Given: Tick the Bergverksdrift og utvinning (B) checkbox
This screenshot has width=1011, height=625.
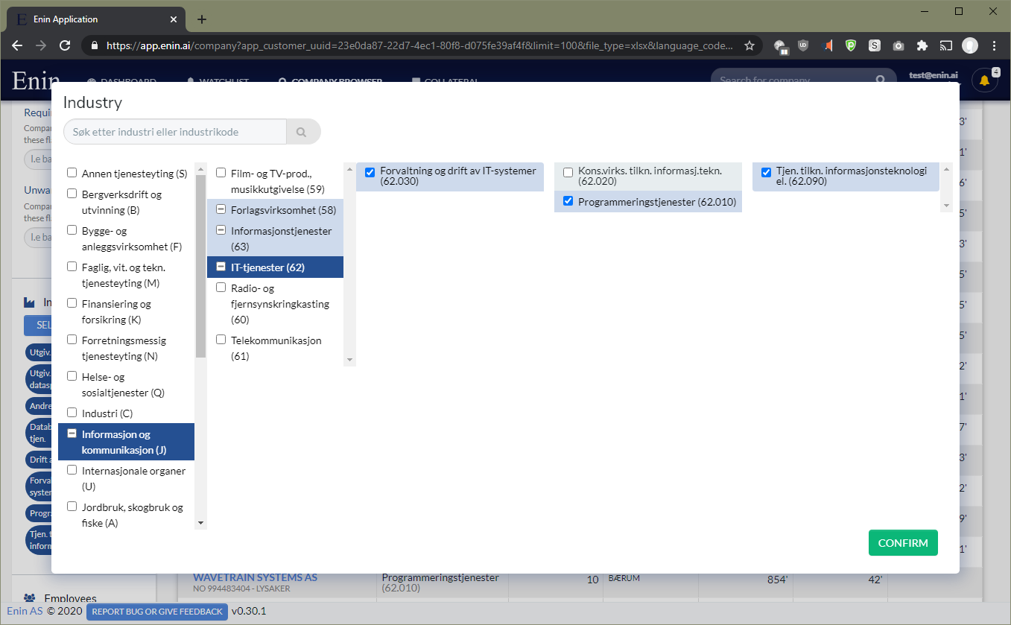Looking at the screenshot, I should tap(72, 194).
